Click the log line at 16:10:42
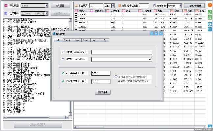 tap(14, 112)
